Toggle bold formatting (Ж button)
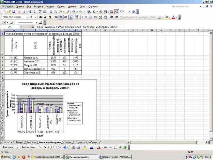The image size is (213, 160). pos(40,17)
